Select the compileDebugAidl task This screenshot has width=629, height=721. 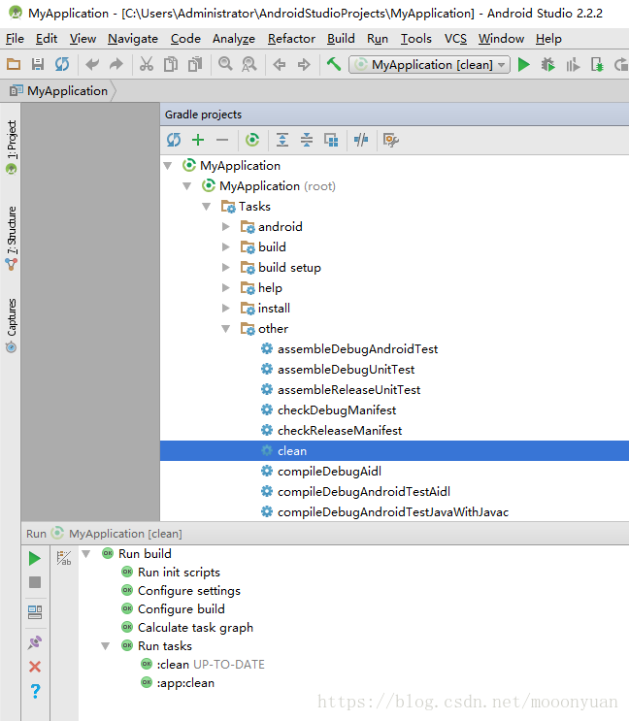pyautogui.click(x=329, y=472)
